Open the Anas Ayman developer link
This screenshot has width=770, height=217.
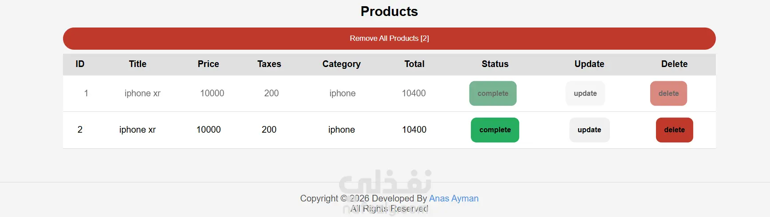(x=454, y=198)
